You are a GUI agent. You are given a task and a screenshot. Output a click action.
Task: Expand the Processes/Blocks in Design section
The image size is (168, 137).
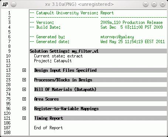click(24, 80)
